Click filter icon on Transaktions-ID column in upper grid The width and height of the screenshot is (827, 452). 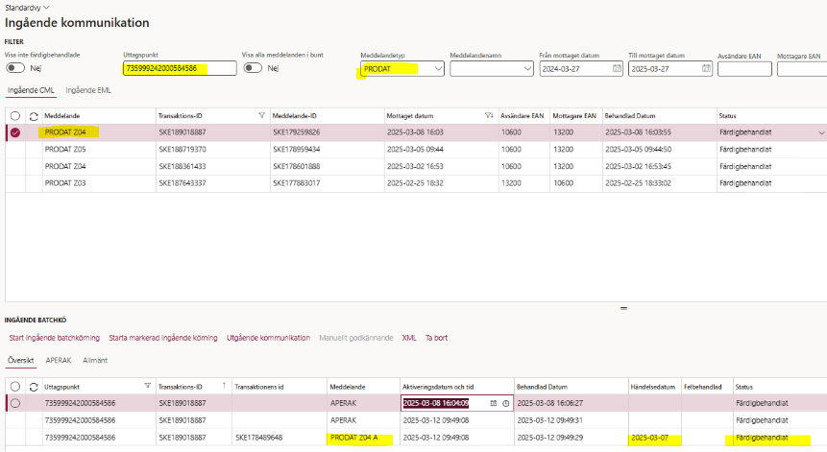coord(261,116)
